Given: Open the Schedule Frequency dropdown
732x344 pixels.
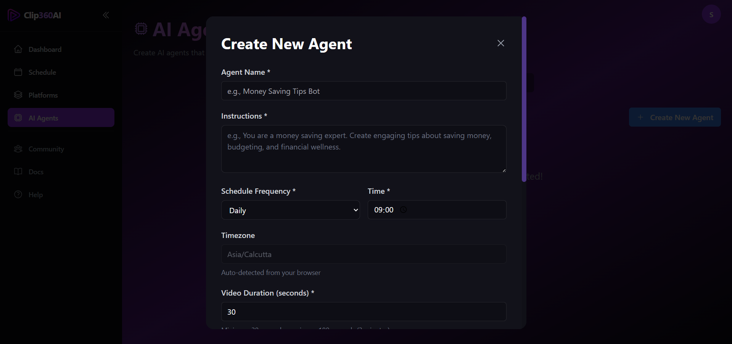Looking at the screenshot, I should (290, 210).
